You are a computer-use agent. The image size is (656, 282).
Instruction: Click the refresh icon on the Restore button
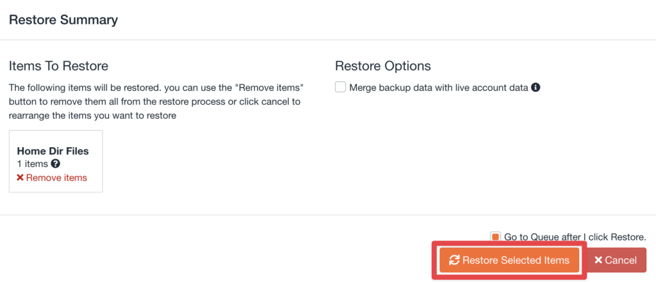tap(454, 260)
